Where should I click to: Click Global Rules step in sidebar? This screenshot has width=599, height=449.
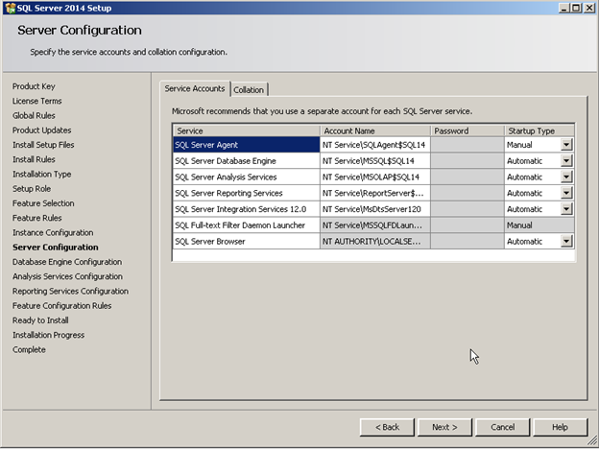pos(34,115)
